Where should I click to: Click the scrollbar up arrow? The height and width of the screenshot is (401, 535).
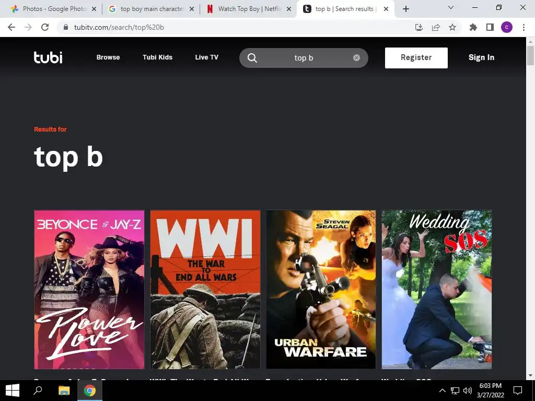coord(530,41)
